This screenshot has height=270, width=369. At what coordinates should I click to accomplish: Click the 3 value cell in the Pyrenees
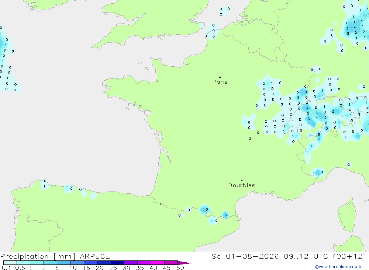207,210
